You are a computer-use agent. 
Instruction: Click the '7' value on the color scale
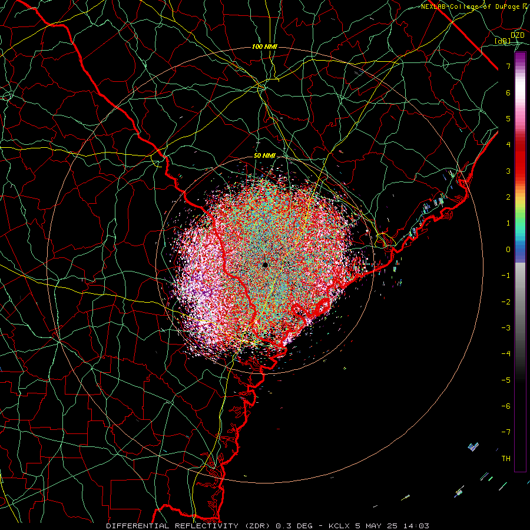tap(508, 66)
